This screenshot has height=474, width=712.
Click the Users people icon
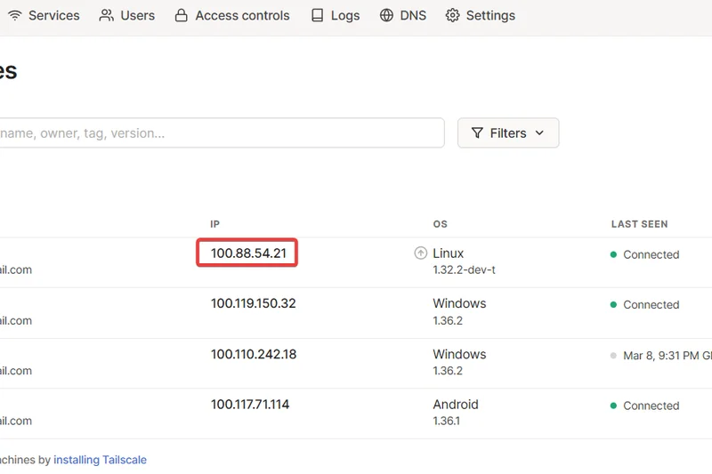(x=107, y=15)
